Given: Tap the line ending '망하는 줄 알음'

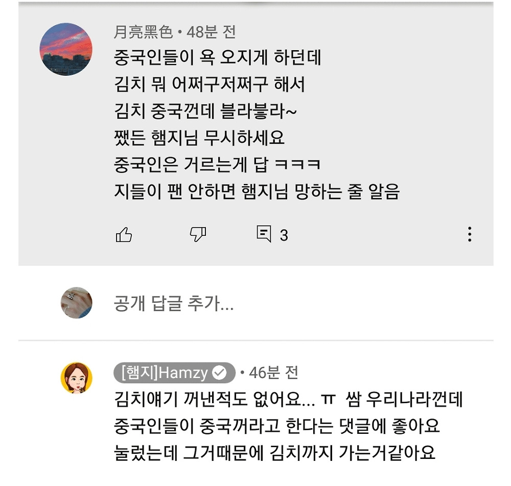Looking at the screenshot, I should click(257, 191).
